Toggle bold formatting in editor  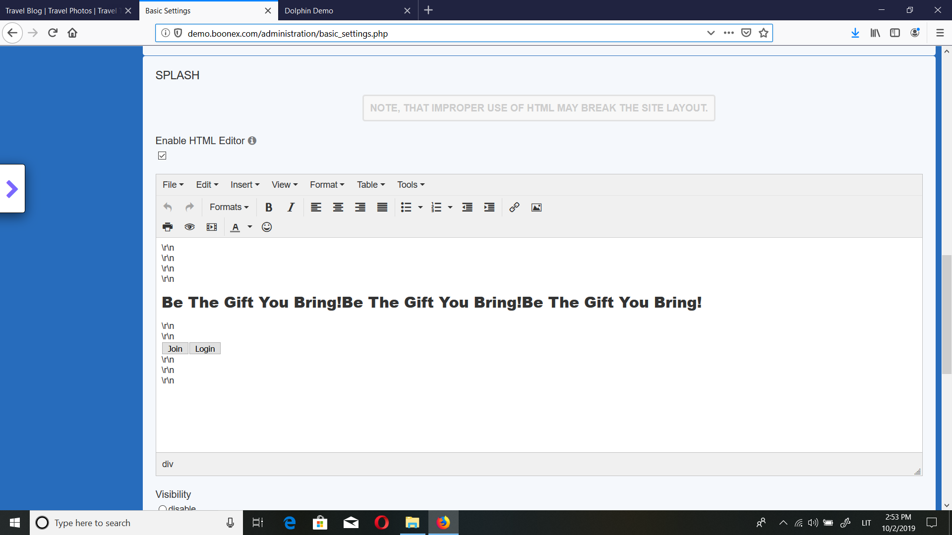click(x=268, y=207)
